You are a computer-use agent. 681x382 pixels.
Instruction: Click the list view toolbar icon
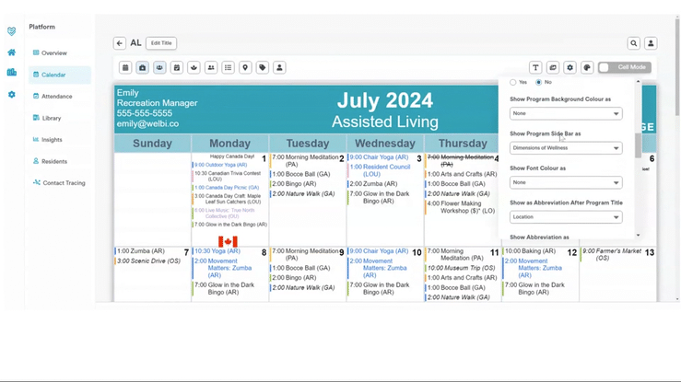click(228, 67)
